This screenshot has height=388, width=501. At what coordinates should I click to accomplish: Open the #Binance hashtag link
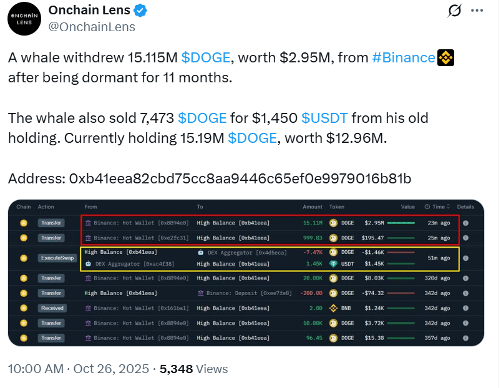coord(403,58)
